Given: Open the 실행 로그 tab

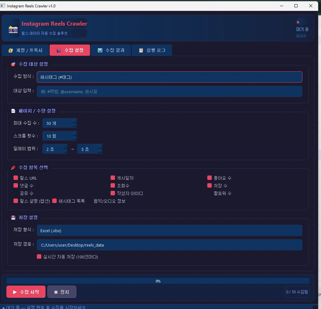Looking at the screenshot, I should pyautogui.click(x=152, y=50).
